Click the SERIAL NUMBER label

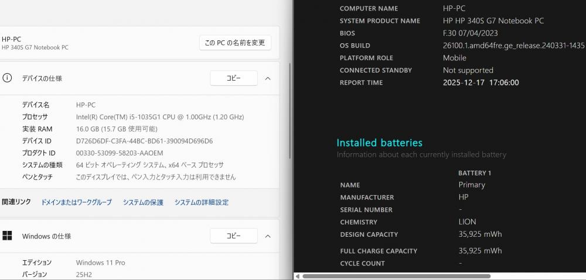pos(366,209)
